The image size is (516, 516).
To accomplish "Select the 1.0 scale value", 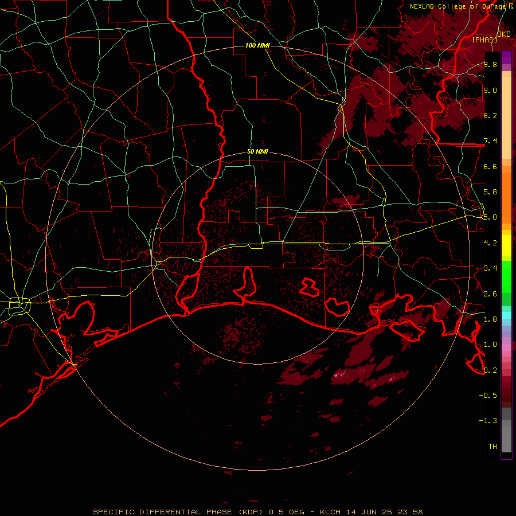I will pos(490,344).
